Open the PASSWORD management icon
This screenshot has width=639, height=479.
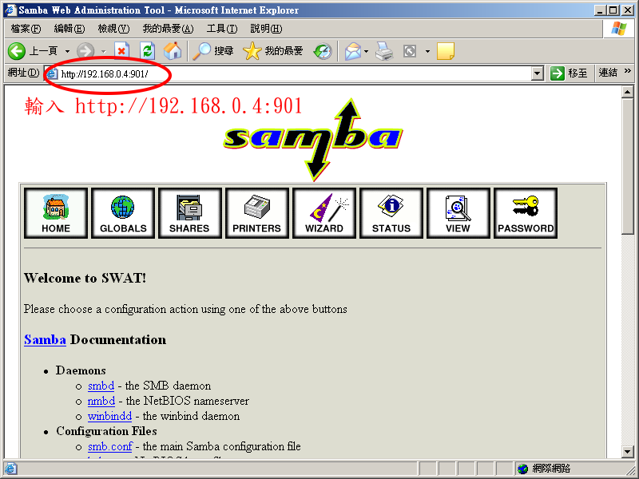(526, 213)
